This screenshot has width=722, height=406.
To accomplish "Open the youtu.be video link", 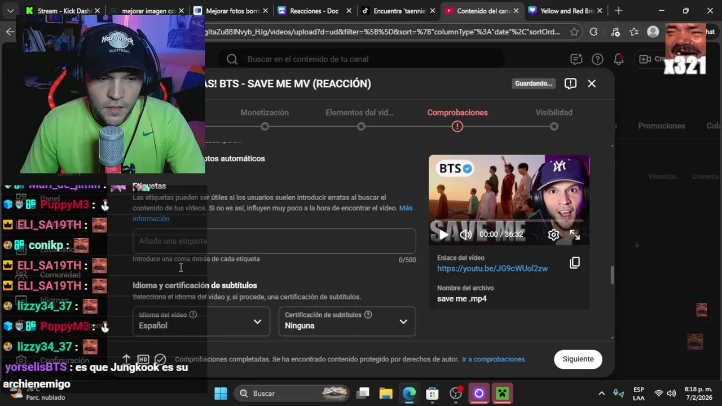I will click(x=492, y=268).
